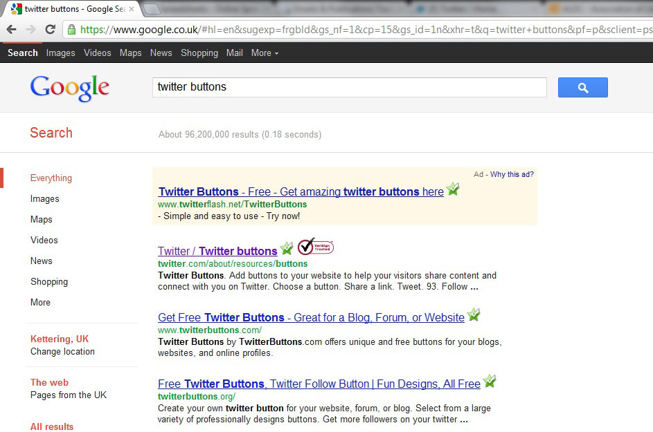
Task: Open the Twitter Buttons - Free ad headline
Action: 301,191
